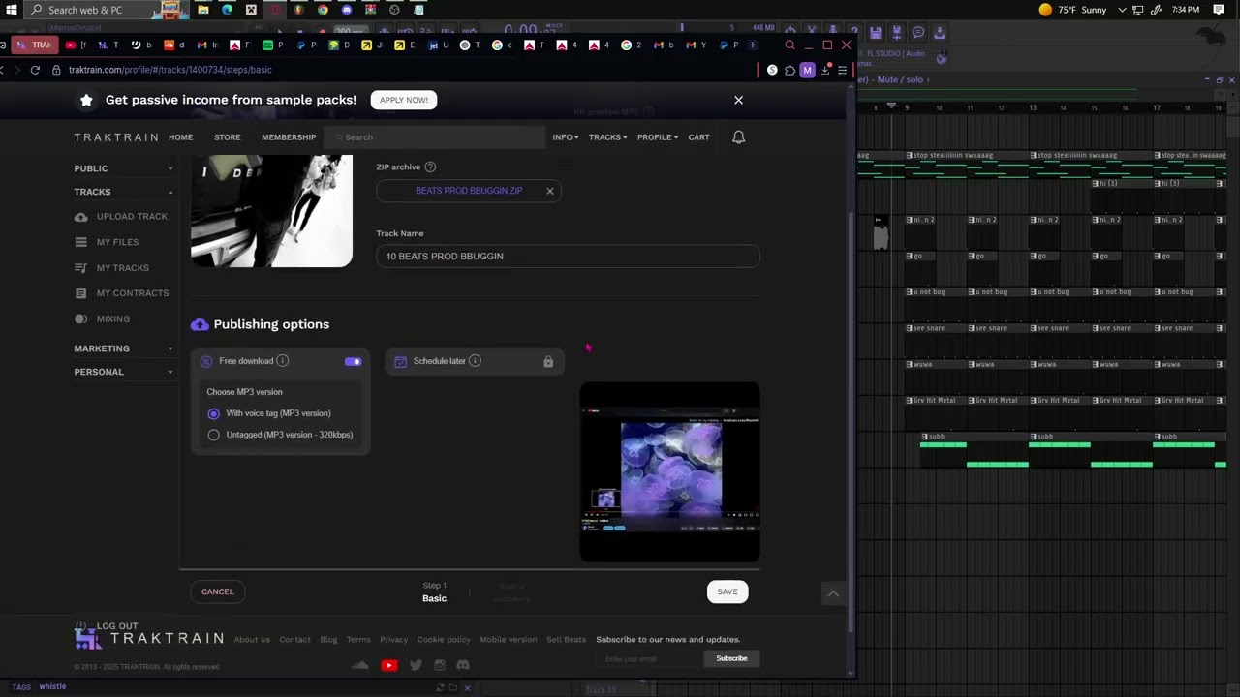The height and width of the screenshot is (697, 1240).
Task: Select Untagged MP3 320kbps option
Action: [x=214, y=435]
